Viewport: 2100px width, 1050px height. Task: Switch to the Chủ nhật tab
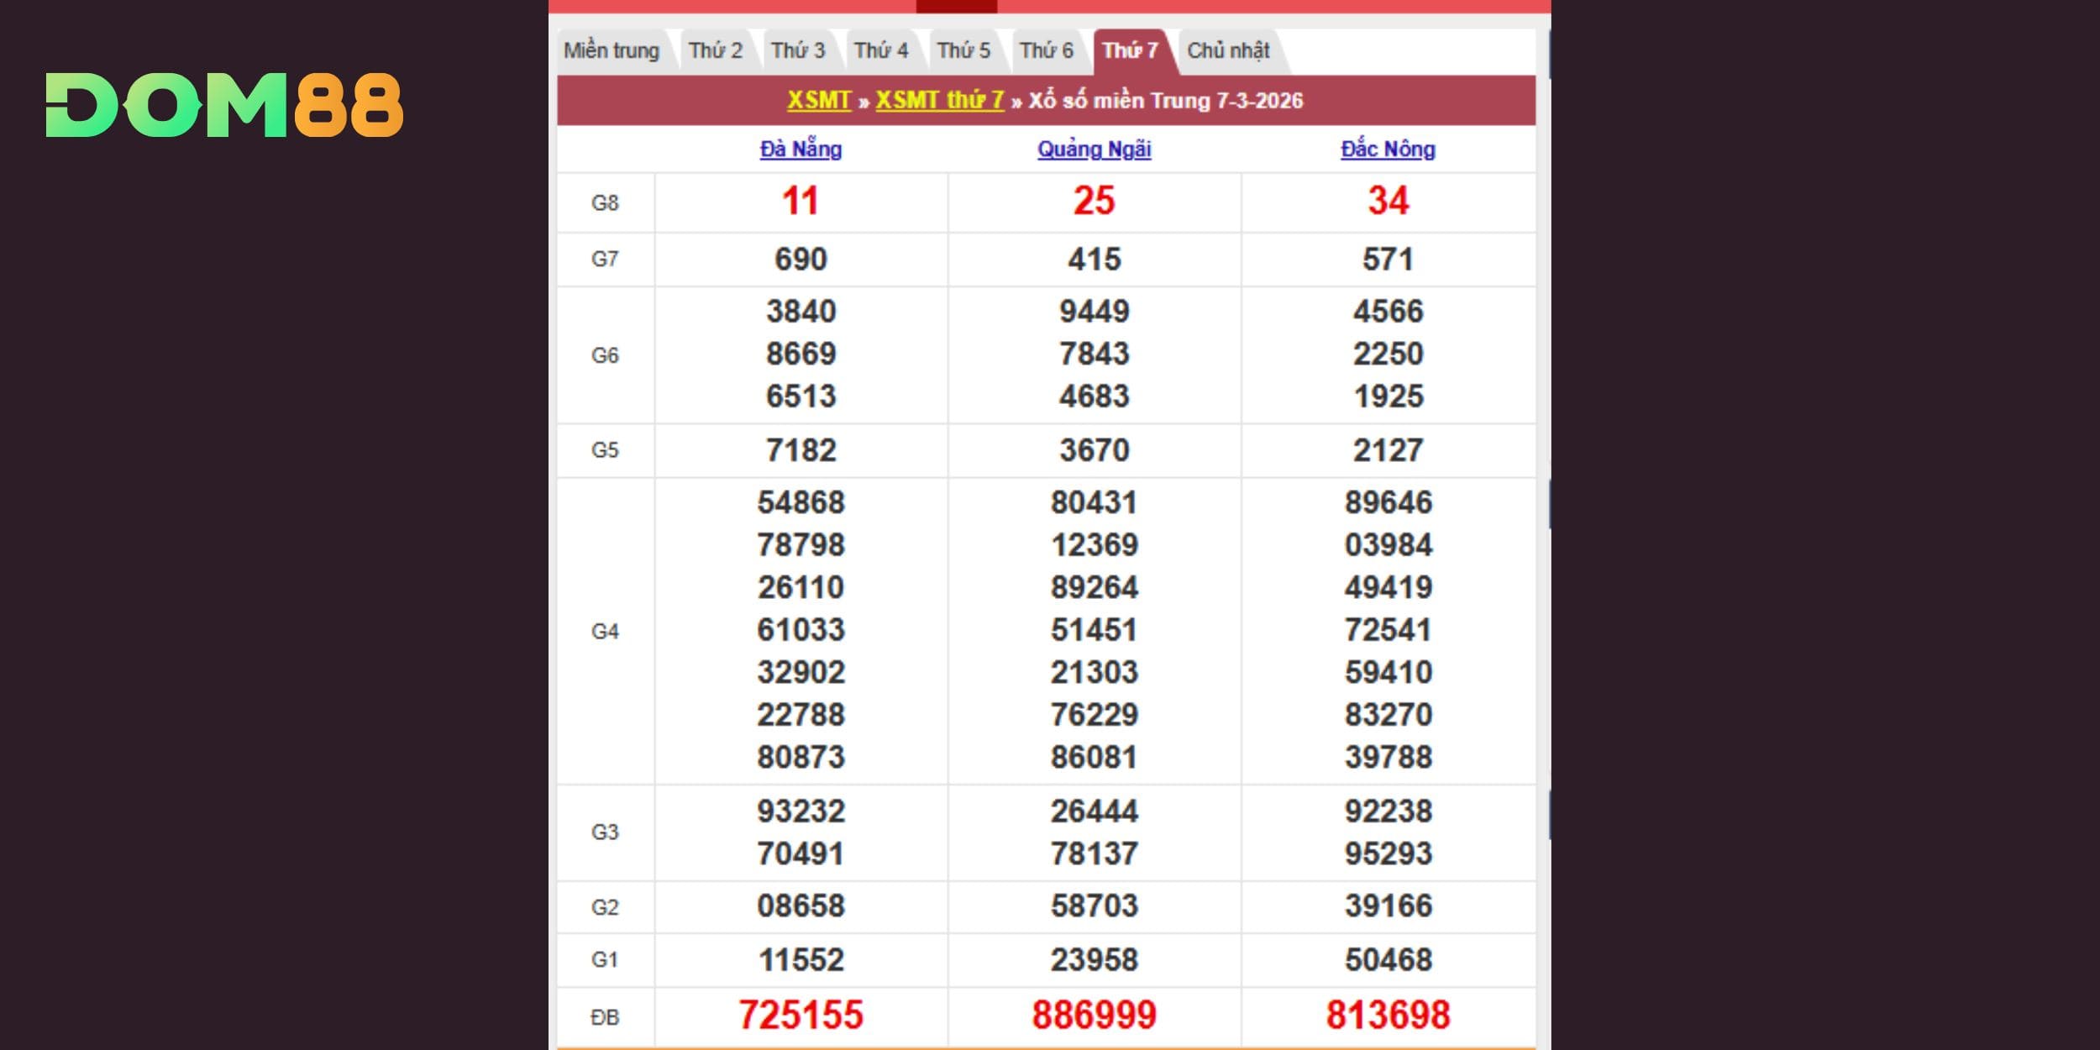point(1228,51)
